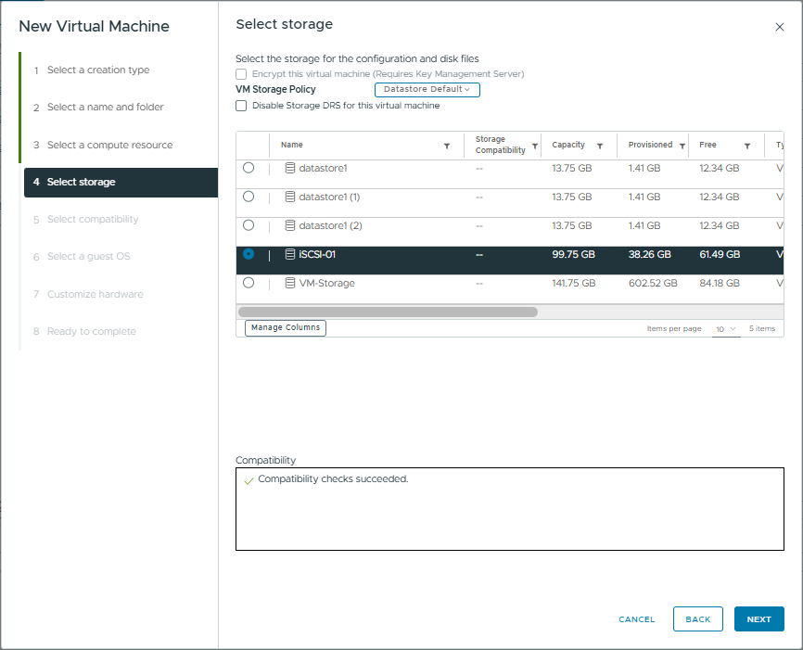Screen dimensions: 803x650
Task: Click the Provisioned column filter icon
Action: (682, 146)
